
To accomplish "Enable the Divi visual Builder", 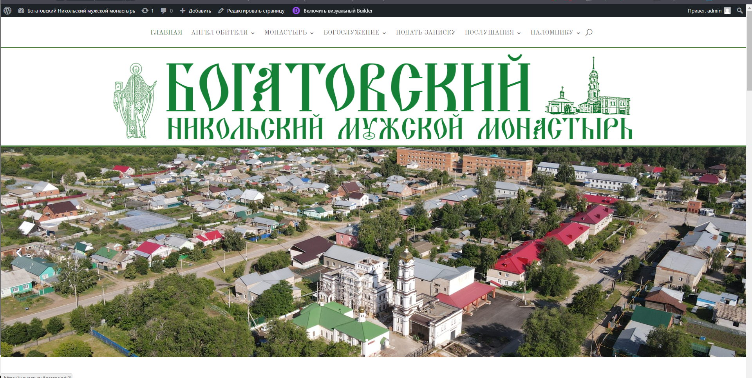I will [x=333, y=11].
